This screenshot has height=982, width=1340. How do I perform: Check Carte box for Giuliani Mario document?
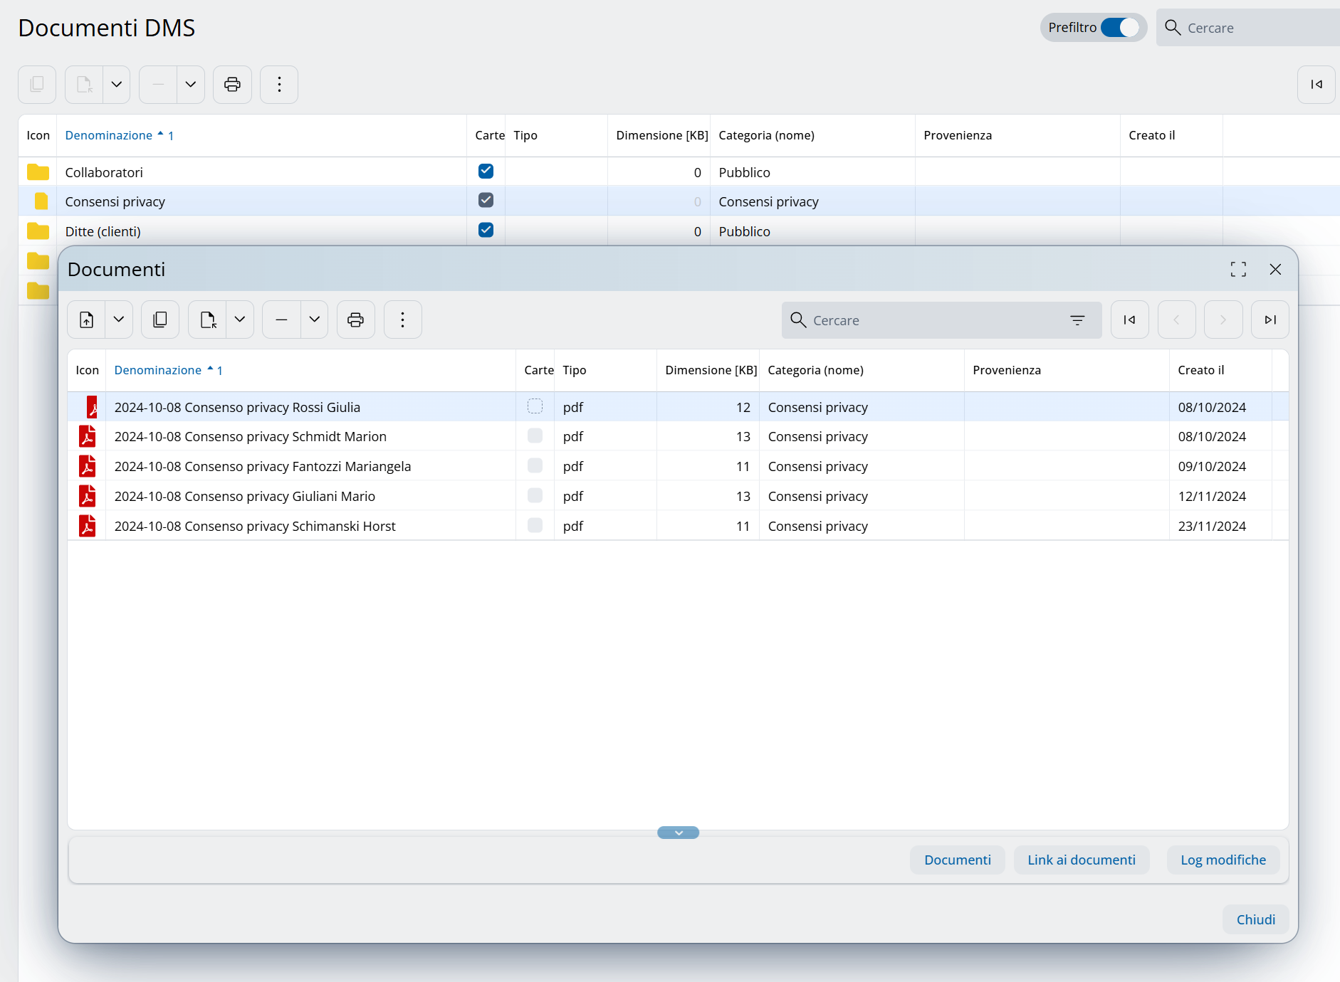535,495
